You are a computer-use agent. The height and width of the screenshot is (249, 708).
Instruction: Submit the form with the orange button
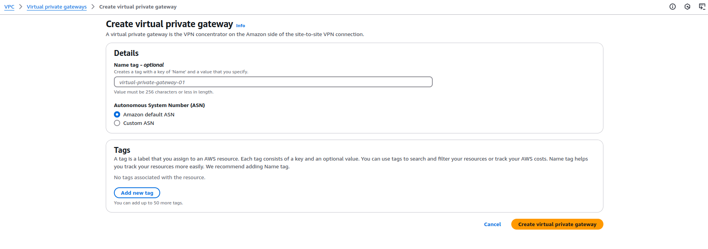point(557,224)
